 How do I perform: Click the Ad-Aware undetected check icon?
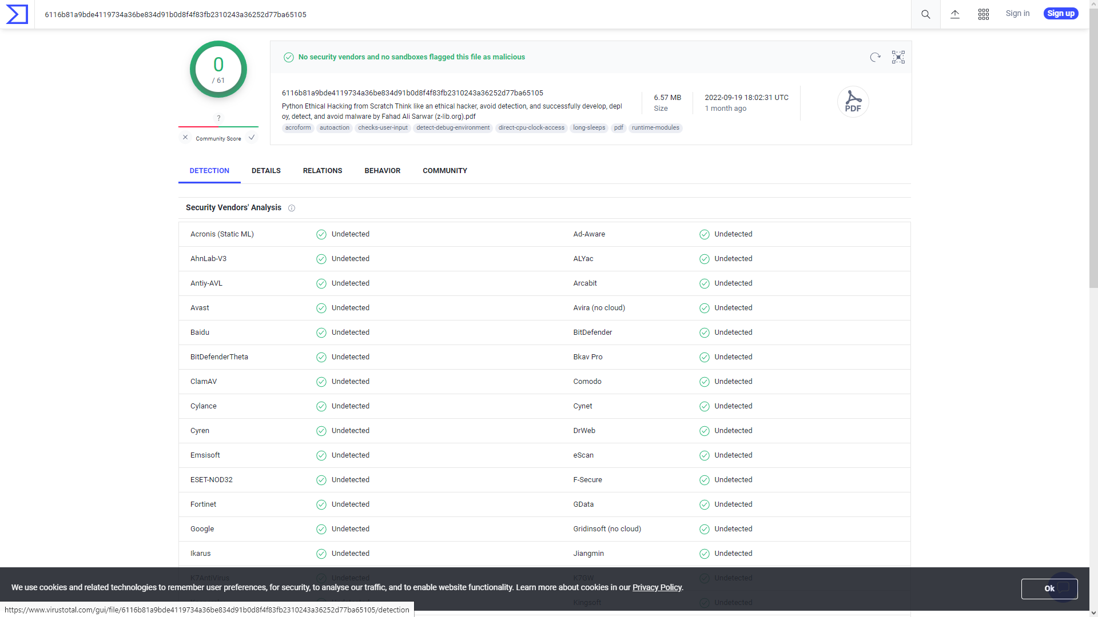tap(705, 235)
